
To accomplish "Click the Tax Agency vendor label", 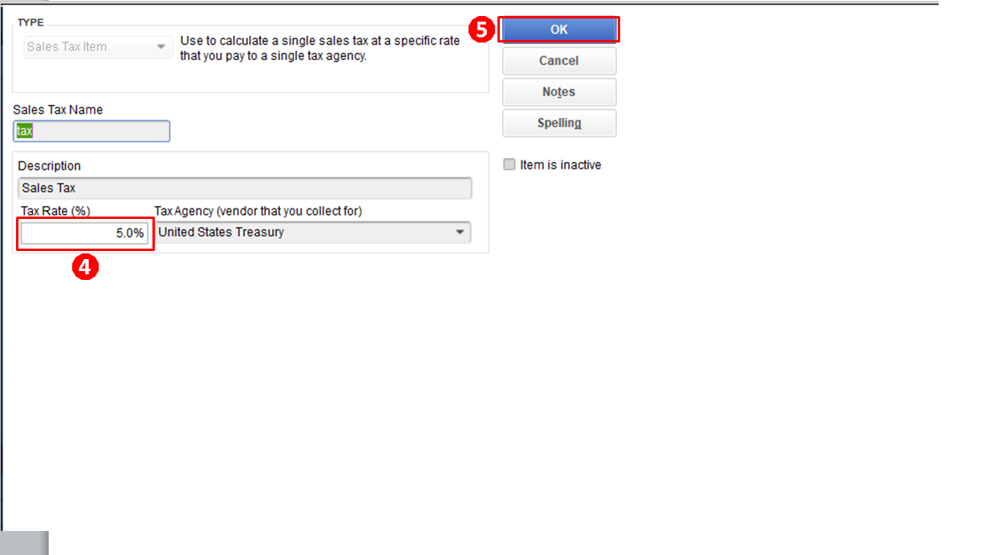I will 258,211.
